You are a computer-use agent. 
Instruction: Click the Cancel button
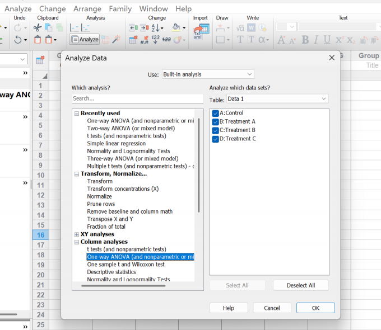pyautogui.click(x=272, y=308)
